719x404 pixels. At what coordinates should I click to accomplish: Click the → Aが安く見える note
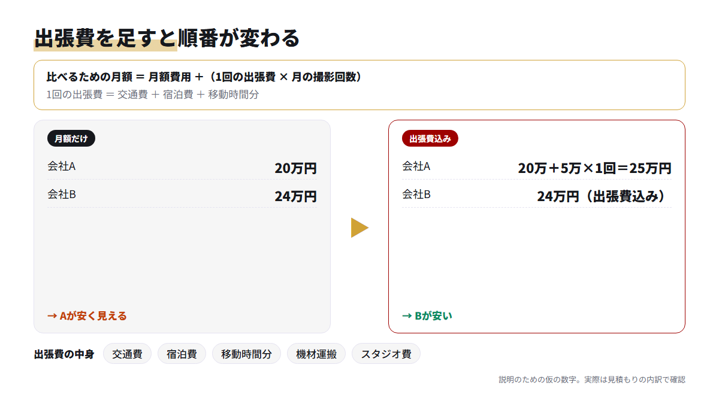(x=87, y=315)
